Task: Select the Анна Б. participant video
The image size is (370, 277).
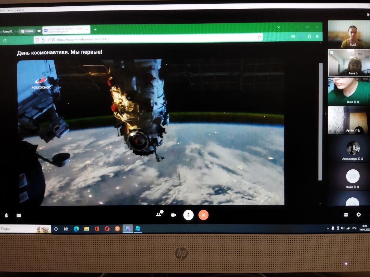Action: (349, 62)
